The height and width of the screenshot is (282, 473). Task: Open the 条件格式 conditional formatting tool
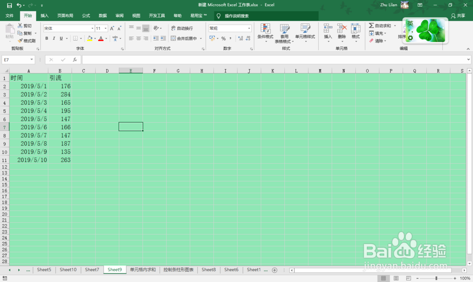coord(265,33)
